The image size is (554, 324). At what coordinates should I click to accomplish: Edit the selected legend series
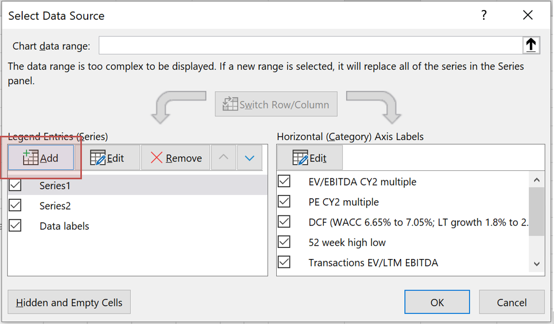pos(107,158)
